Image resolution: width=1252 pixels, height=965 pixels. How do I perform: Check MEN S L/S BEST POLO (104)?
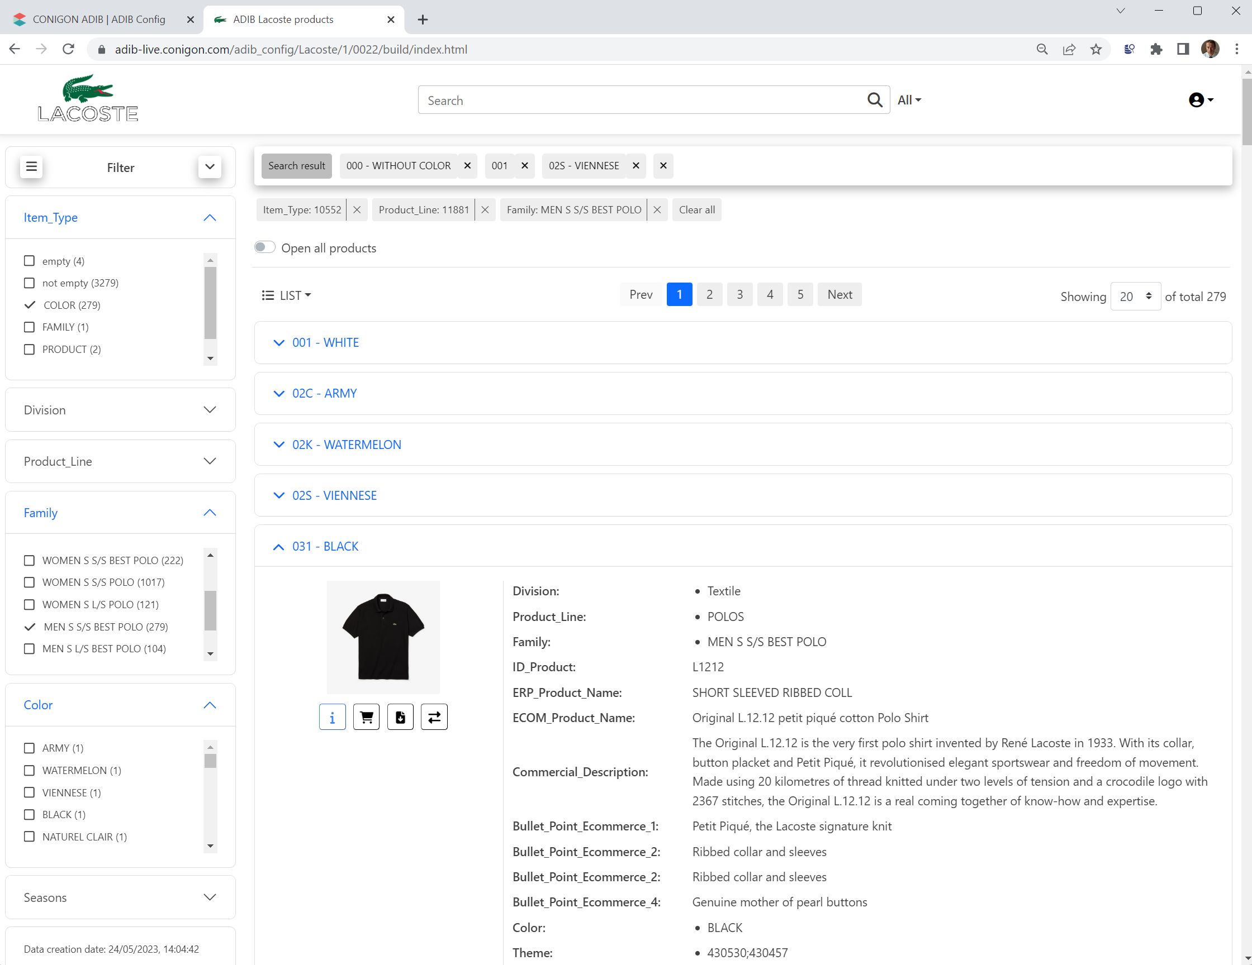[29, 649]
